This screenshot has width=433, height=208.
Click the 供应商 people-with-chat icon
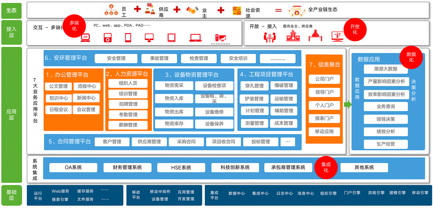(150, 9)
